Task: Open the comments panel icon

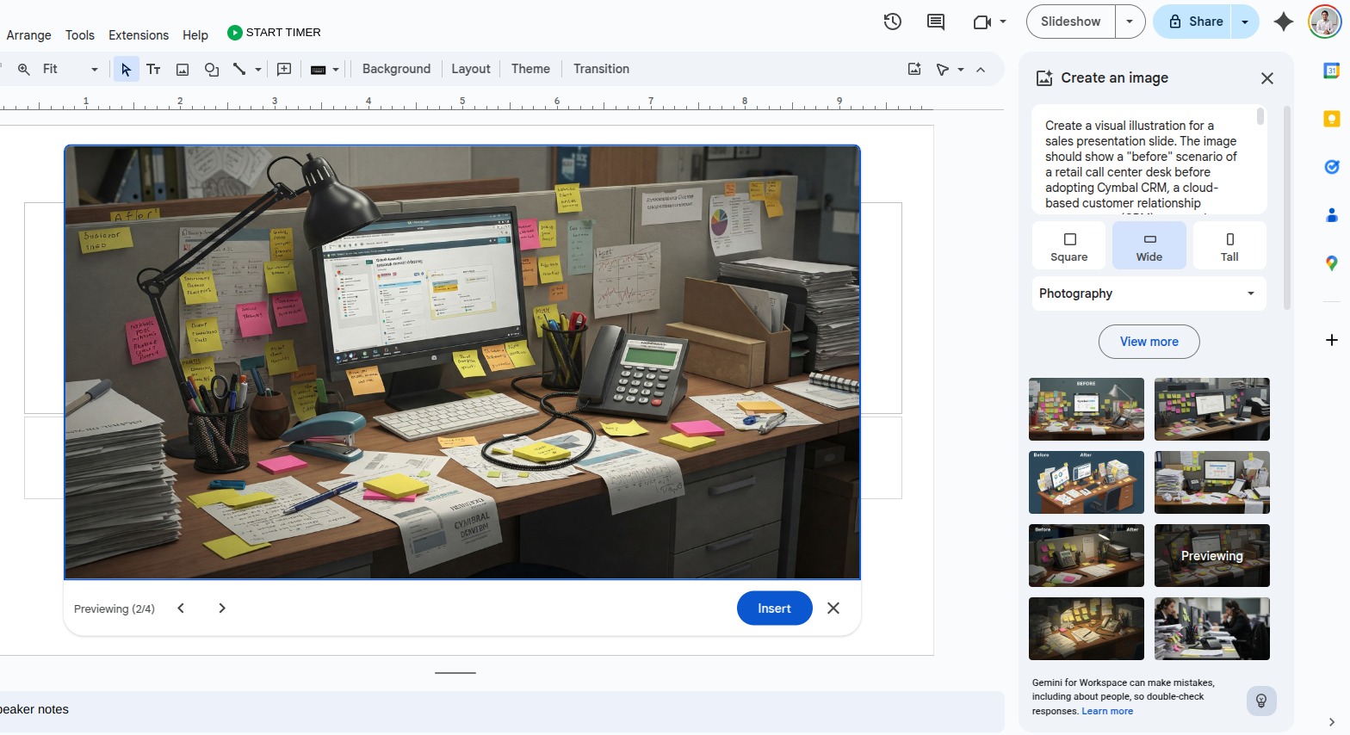Action: click(x=936, y=22)
